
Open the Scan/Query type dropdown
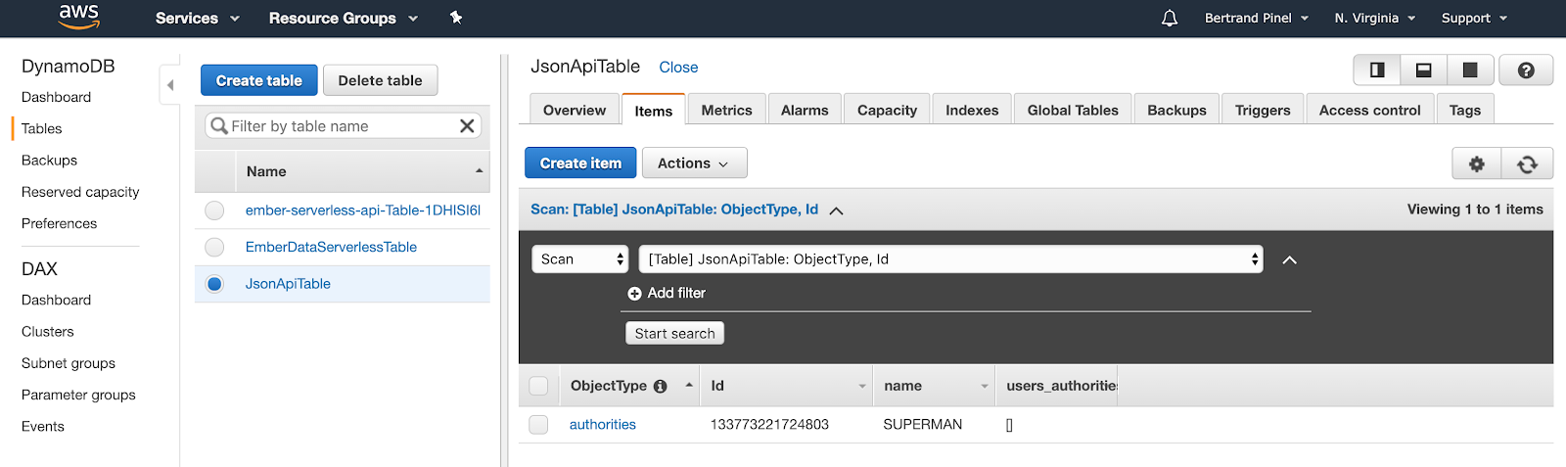point(580,259)
